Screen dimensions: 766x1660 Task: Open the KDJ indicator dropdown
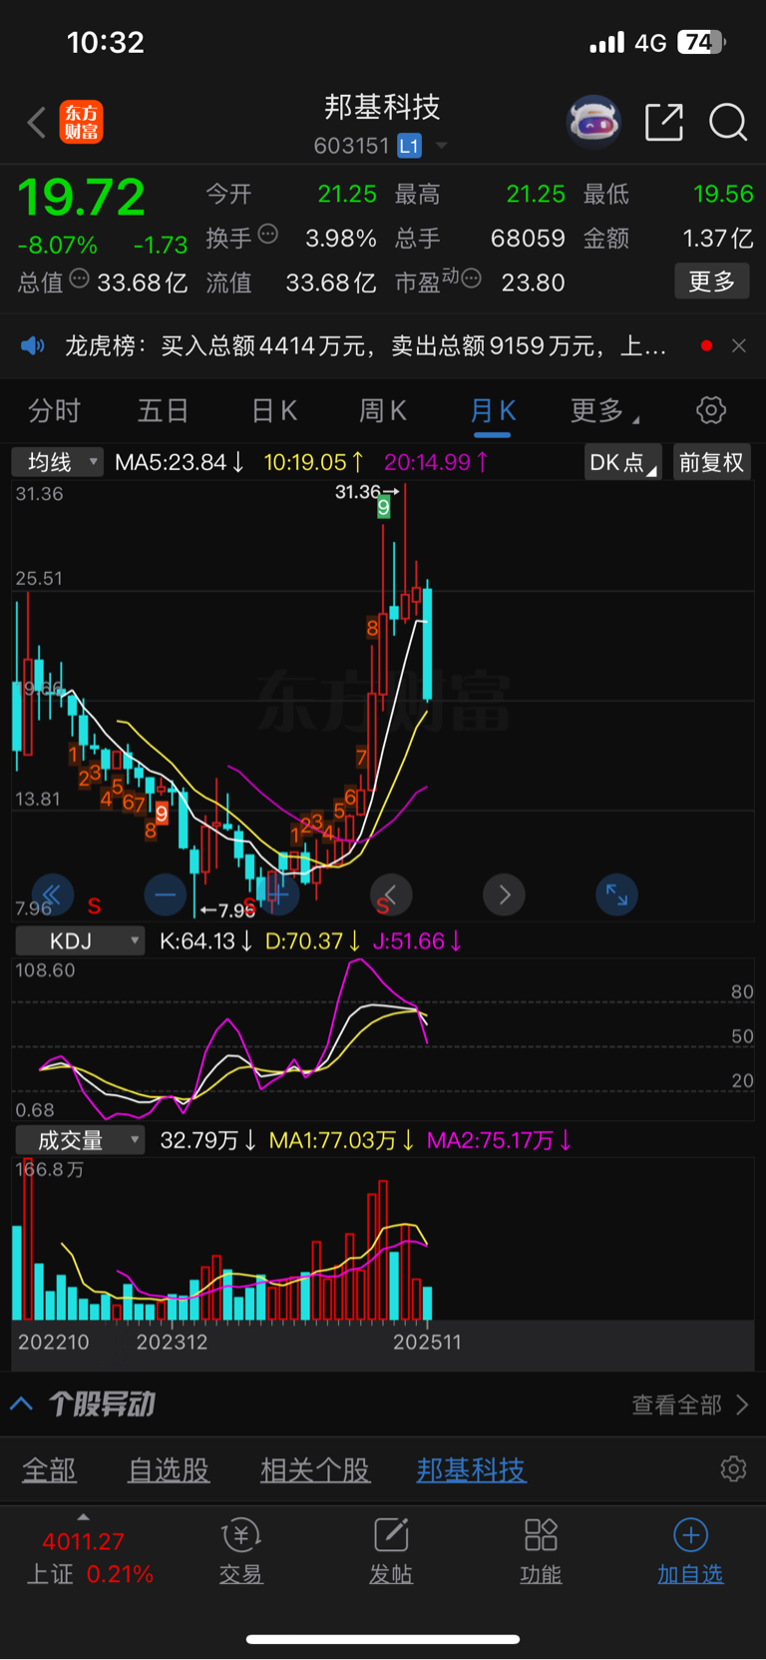pyautogui.click(x=81, y=940)
